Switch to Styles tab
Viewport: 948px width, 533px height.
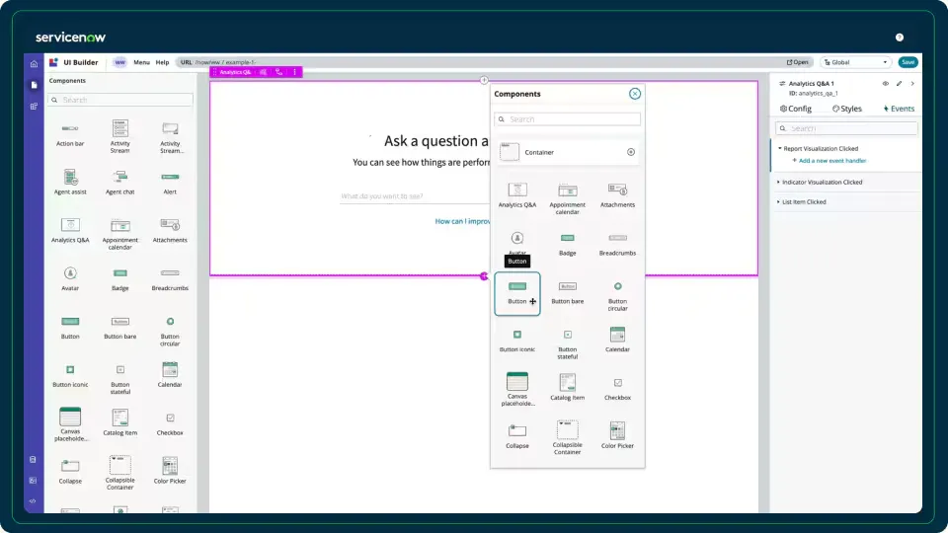pos(847,109)
